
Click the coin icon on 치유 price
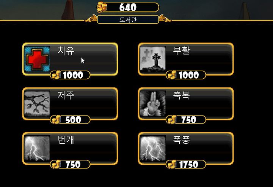click(56, 75)
